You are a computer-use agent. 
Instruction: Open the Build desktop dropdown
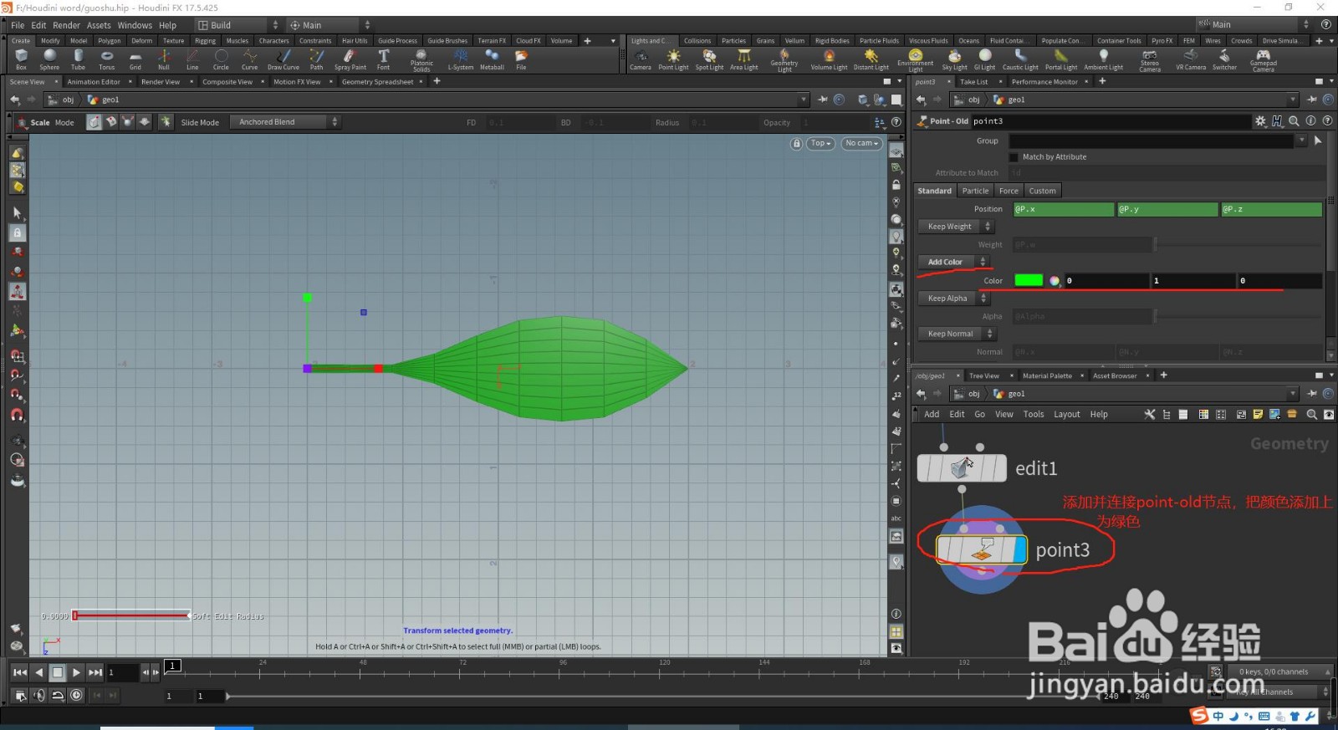tap(237, 25)
